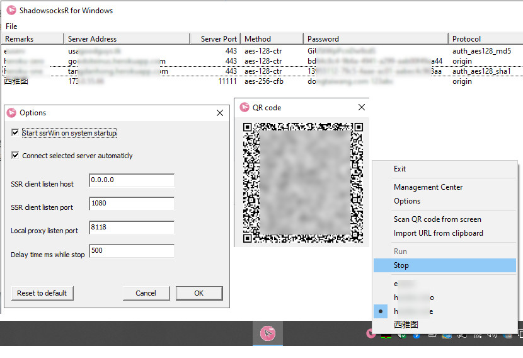Open the Wi-Fi network tray icon
This screenshot has height=358, width=523.
pos(477,335)
